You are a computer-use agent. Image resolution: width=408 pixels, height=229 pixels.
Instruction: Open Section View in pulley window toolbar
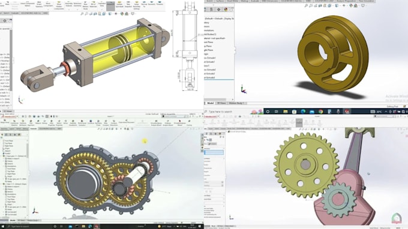[x=320, y=5]
